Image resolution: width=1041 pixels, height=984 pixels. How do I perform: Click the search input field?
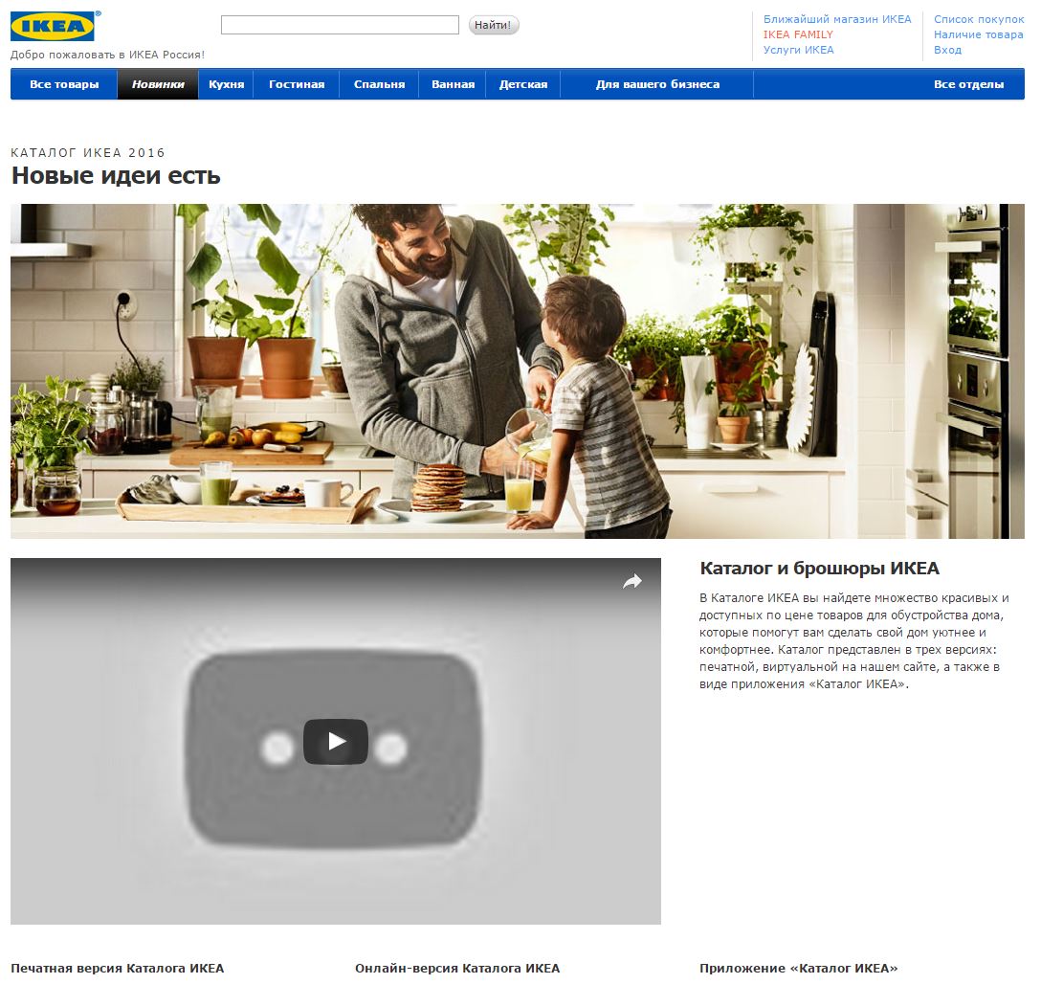click(340, 25)
